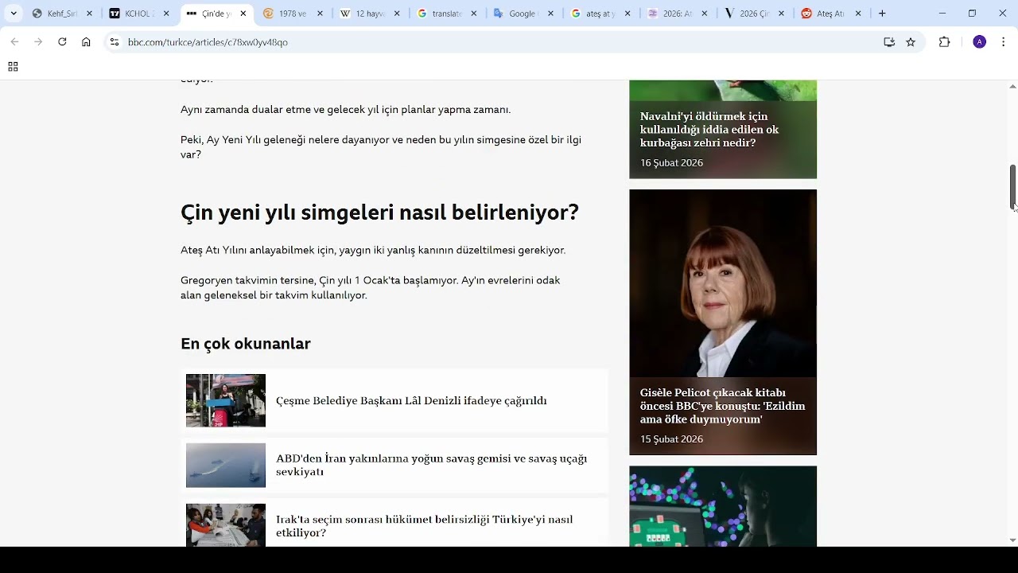Minimize the Chrome window

942,14
